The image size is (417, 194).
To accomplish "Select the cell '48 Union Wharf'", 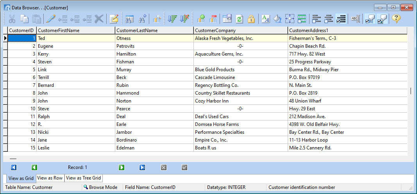I will (347, 101).
